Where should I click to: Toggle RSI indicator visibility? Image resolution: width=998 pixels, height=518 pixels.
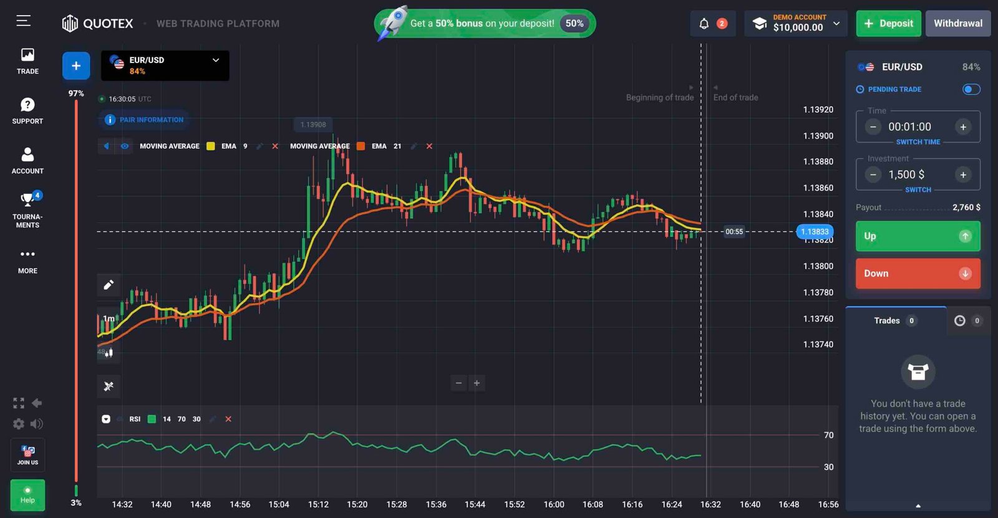120,420
